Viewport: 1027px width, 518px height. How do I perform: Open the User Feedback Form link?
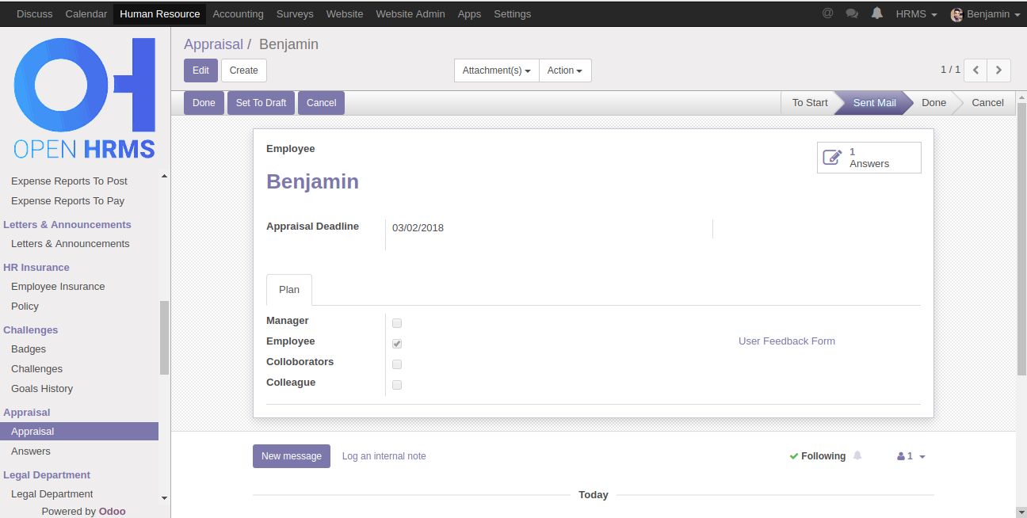coord(786,341)
